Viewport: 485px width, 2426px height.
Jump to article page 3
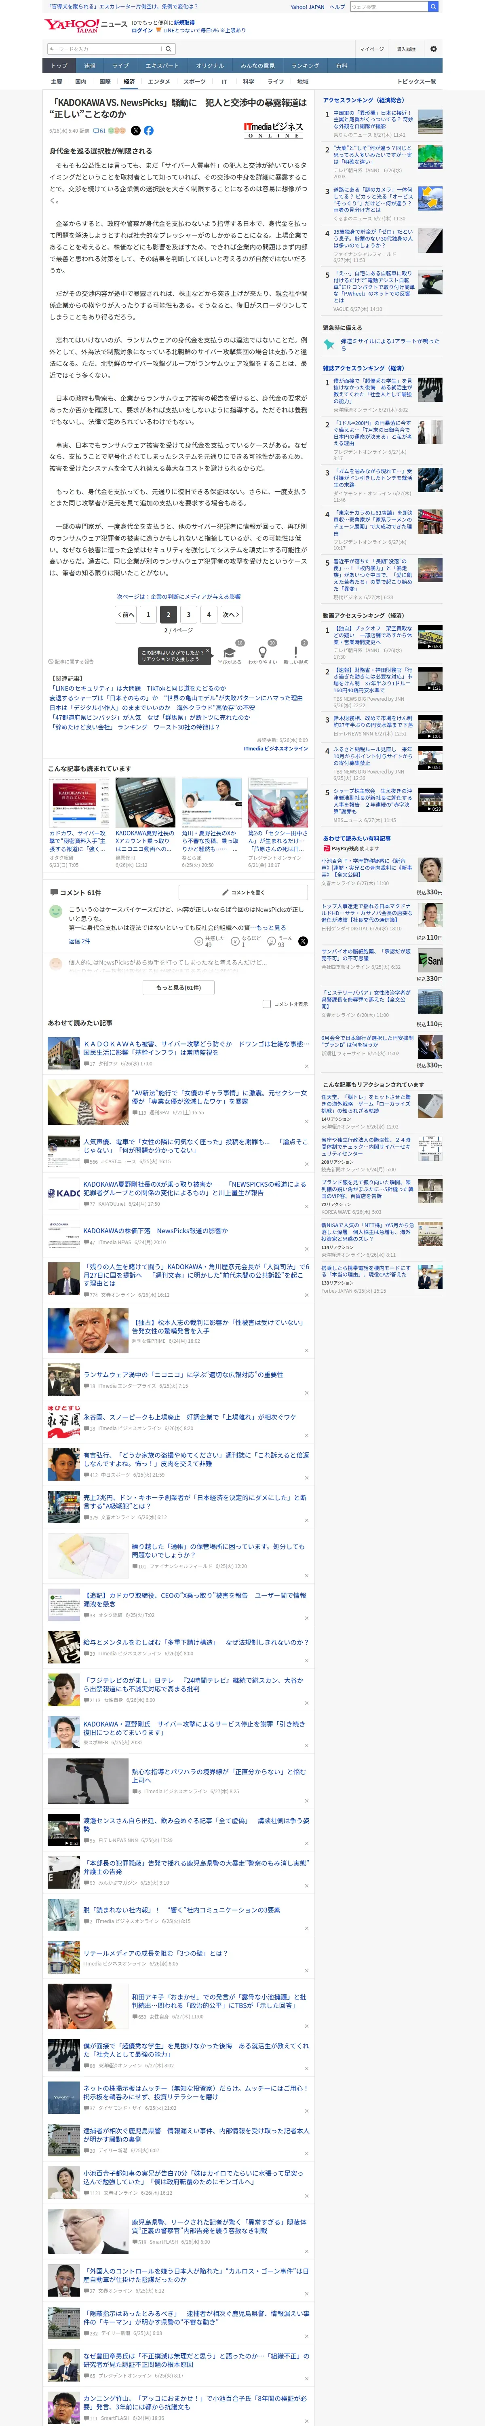coord(188,614)
